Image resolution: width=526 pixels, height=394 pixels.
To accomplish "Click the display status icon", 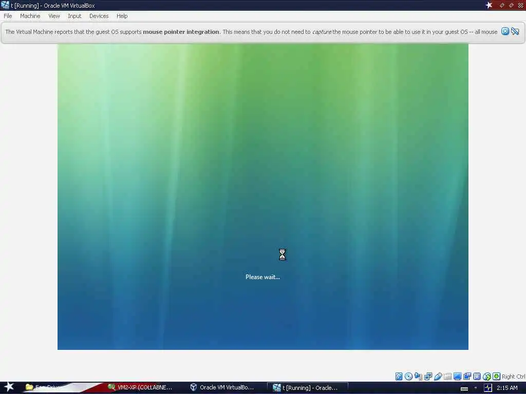I will coord(457,376).
